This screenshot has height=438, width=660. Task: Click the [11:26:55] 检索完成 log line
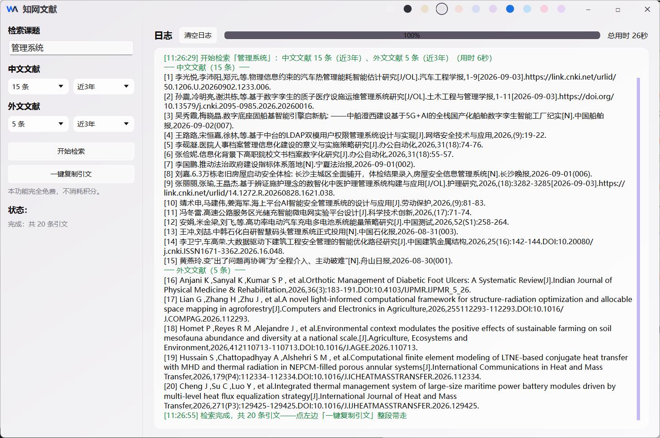tap(285, 415)
